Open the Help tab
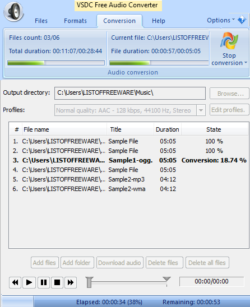Image resolution: width=250 pixels, height=307 pixels. coord(159,21)
